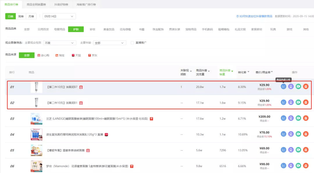Open 主要观众性别 dropdown showing 不限
The height and width of the screenshot is (173, 314).
60,43
